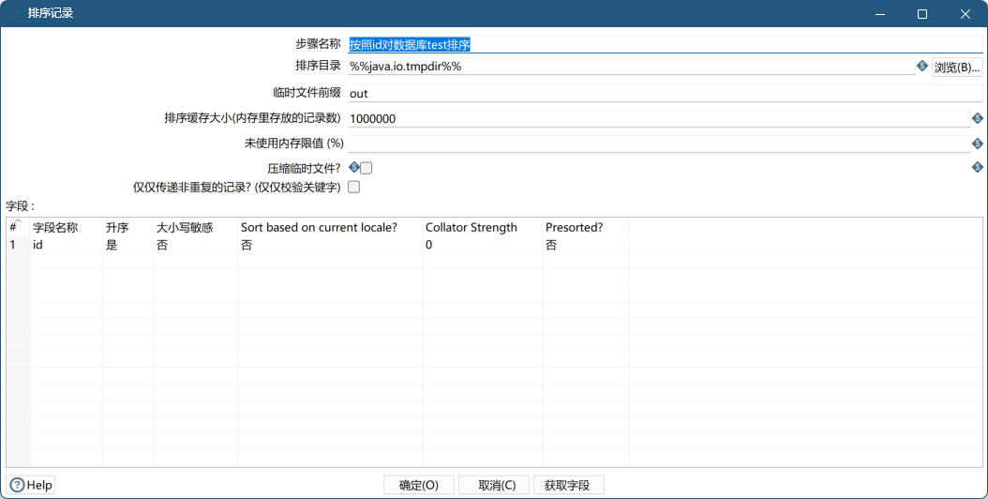Click 浏览(B)... to browse sort directory
Screen dimensions: 988x499
click(x=956, y=68)
